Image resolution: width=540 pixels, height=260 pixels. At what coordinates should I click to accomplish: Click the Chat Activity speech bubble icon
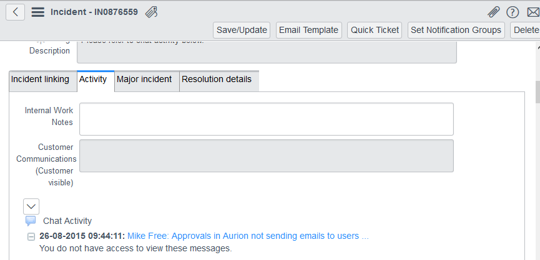pos(31,221)
